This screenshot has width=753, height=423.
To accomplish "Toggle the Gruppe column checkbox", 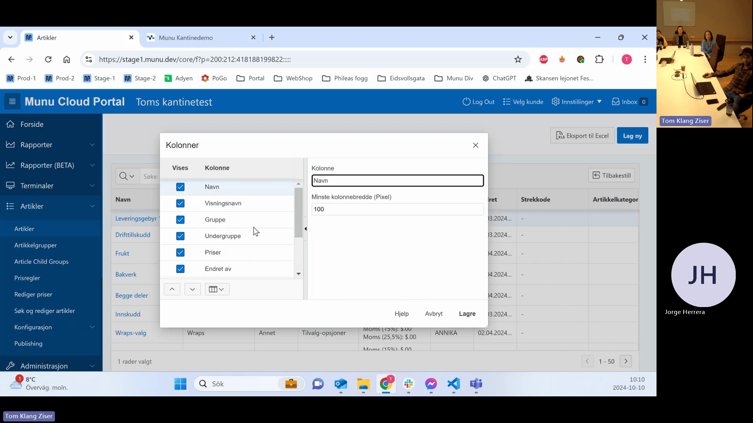I will click(180, 220).
